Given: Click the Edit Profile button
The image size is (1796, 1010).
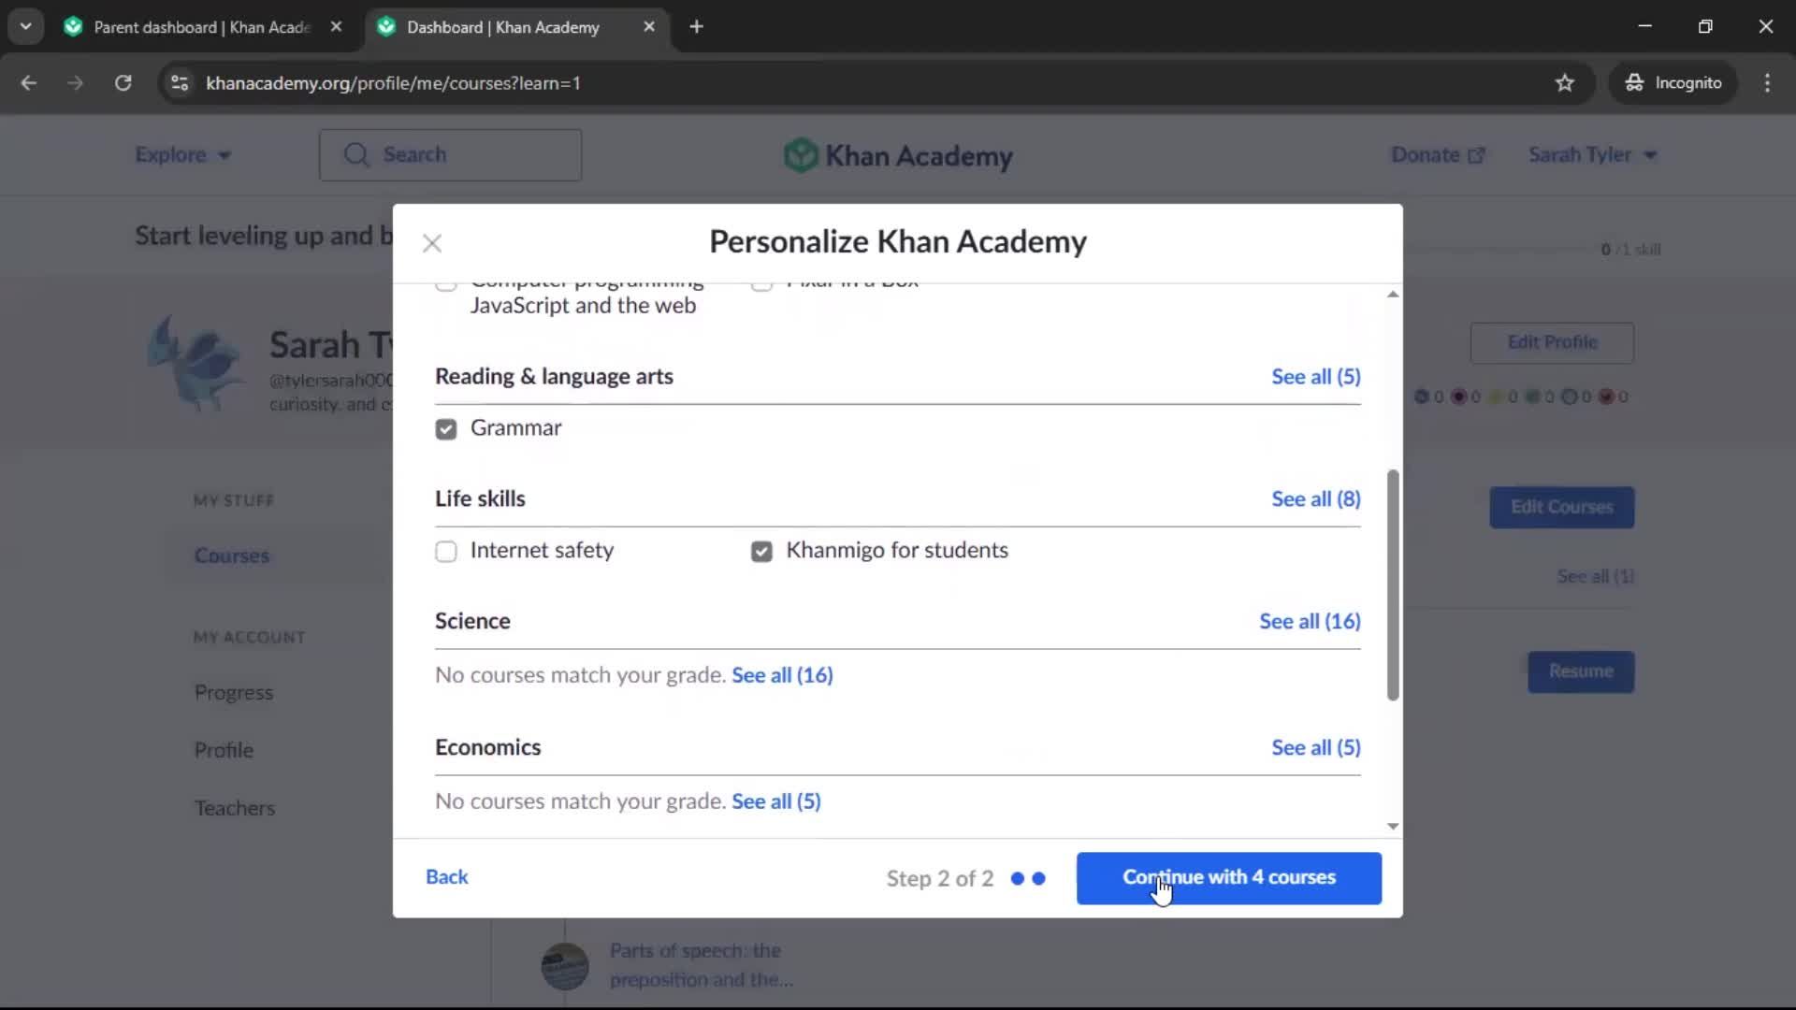Looking at the screenshot, I should 1552,342.
